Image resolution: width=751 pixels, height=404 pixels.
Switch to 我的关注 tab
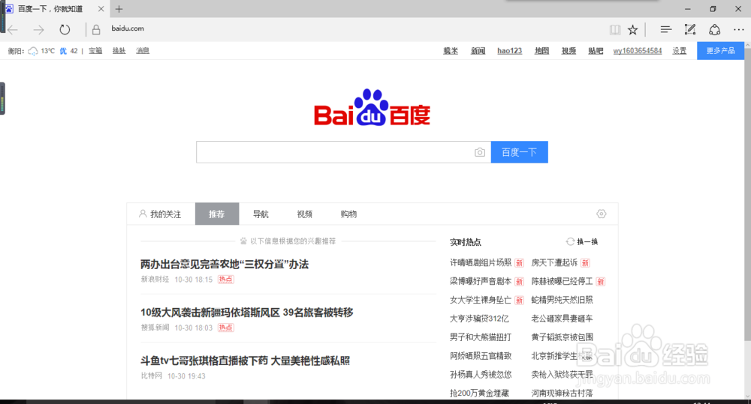pos(161,214)
